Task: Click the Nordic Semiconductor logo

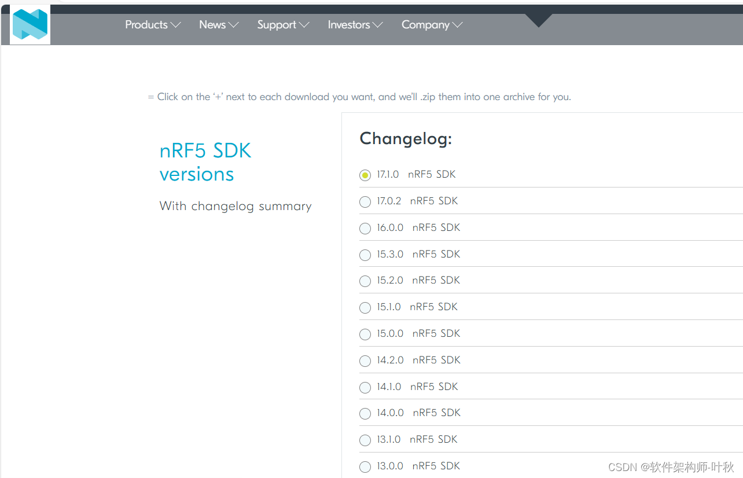Action: (30, 25)
